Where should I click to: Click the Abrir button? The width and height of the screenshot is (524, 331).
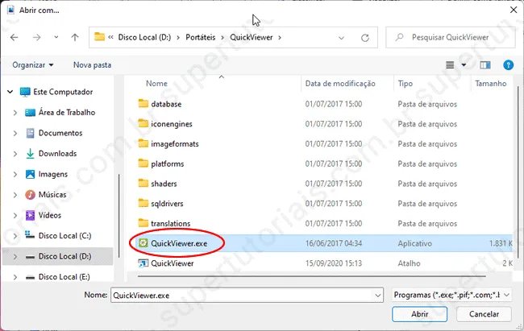point(419,314)
